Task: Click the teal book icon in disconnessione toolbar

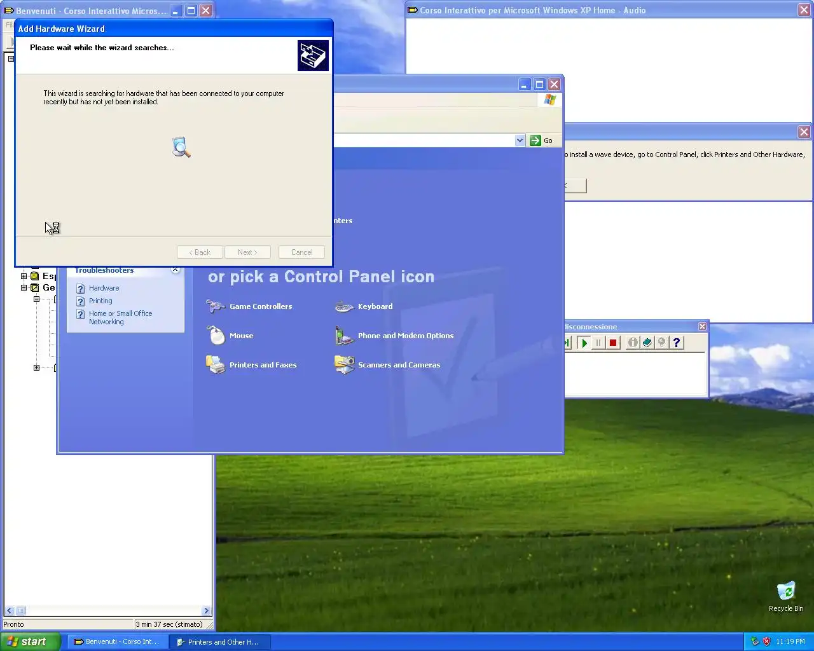Action: (647, 343)
